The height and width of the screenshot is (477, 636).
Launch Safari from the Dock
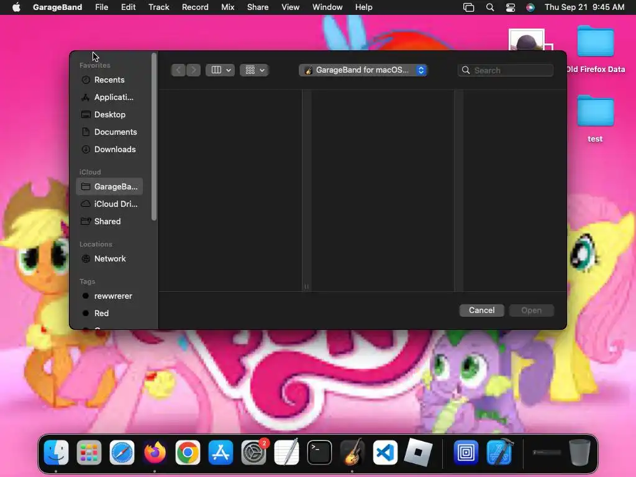[122, 452]
